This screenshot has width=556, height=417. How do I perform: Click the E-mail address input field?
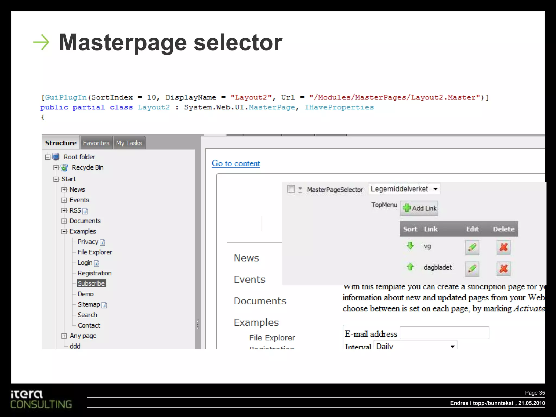coord(444,333)
